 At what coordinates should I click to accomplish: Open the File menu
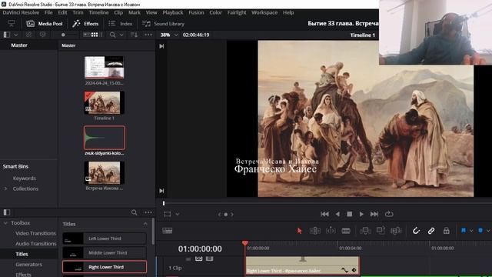48,12
